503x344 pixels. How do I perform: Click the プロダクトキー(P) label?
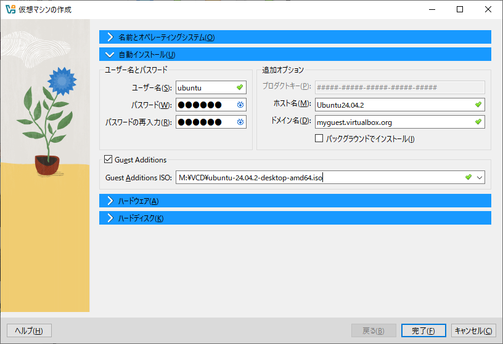(287, 86)
